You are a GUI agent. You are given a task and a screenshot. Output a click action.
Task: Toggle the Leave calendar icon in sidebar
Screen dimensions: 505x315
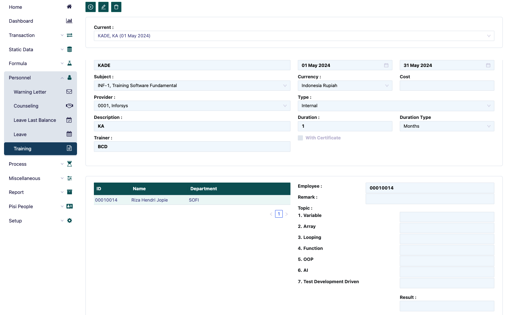coord(69,134)
